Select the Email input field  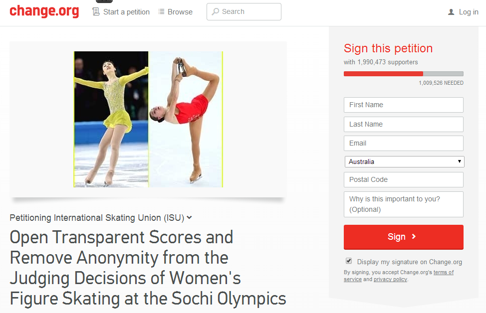coord(403,144)
